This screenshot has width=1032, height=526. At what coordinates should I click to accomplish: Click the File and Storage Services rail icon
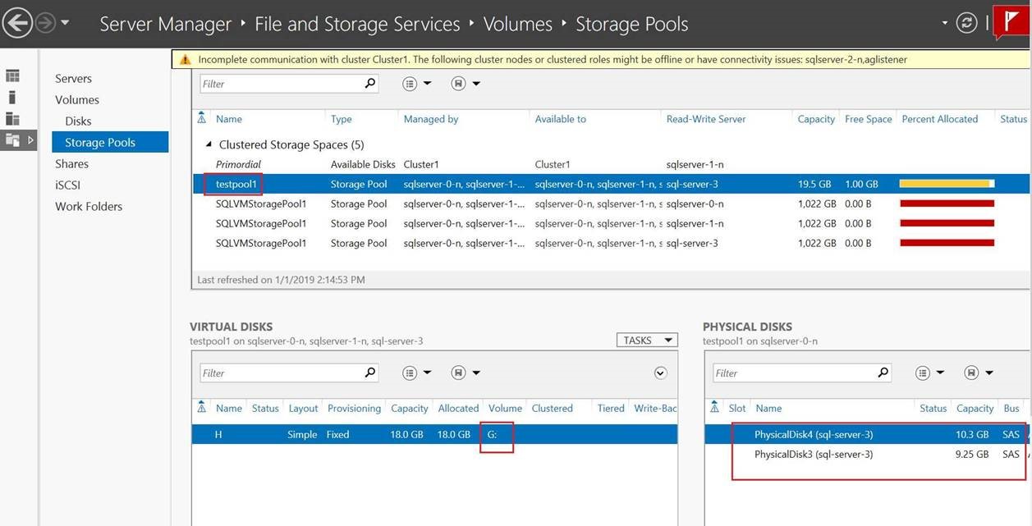point(12,140)
